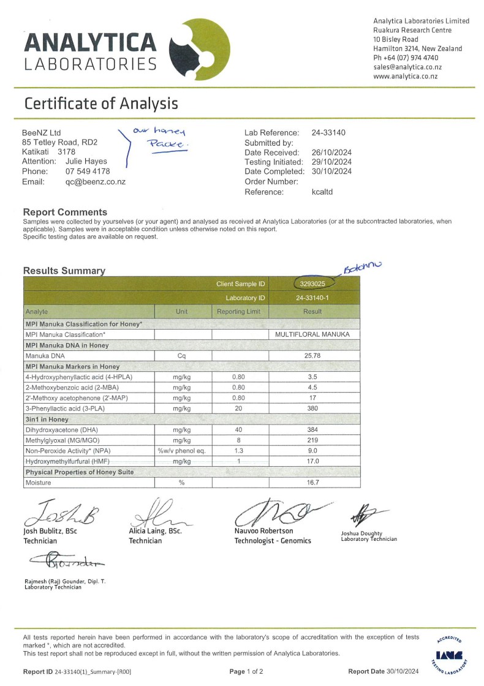Select the Laboratory ID 24-33140-1 cell
The height and width of the screenshot is (686, 484).
[x=312, y=298]
